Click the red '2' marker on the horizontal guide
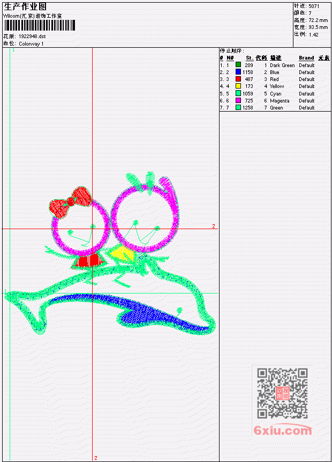Viewport: 332px width, 462px height. tap(214, 226)
